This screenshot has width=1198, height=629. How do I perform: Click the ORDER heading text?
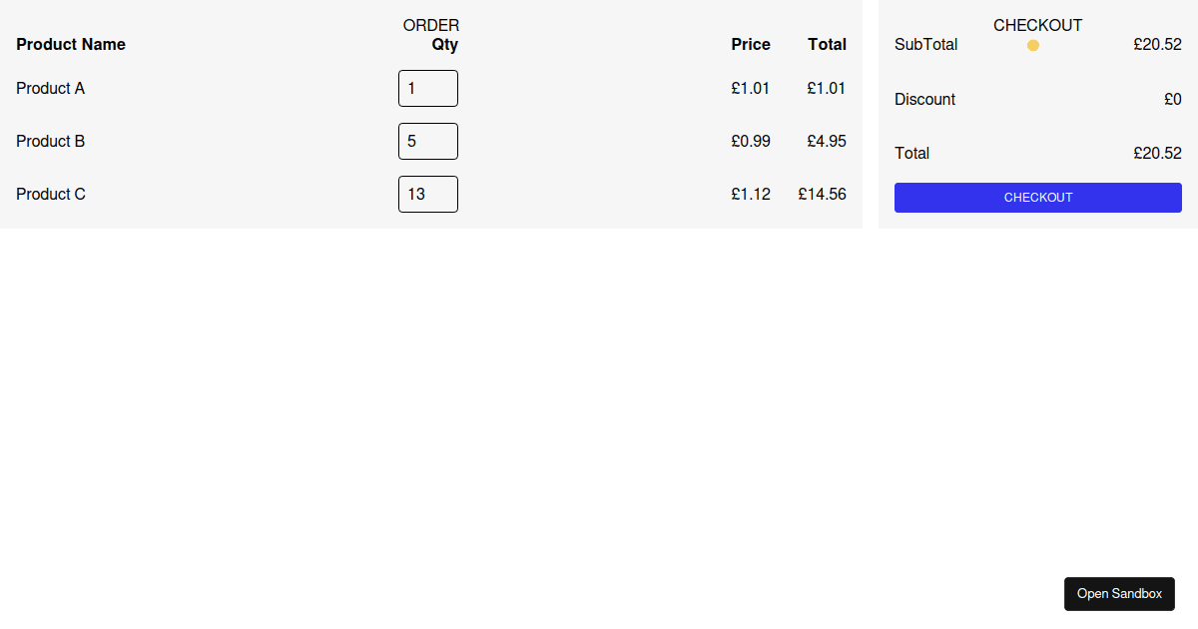(431, 25)
